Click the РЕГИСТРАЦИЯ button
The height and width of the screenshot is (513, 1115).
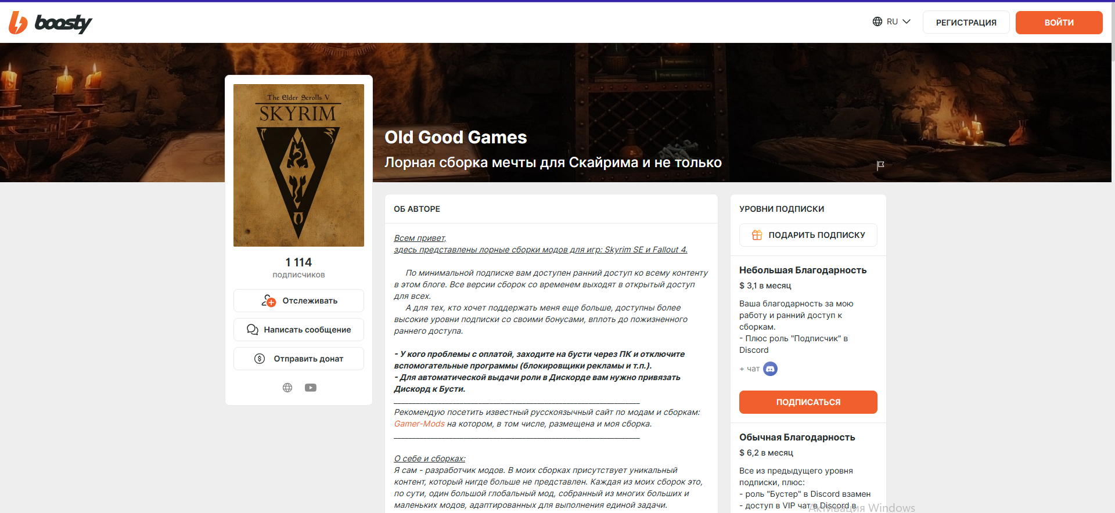tap(966, 23)
